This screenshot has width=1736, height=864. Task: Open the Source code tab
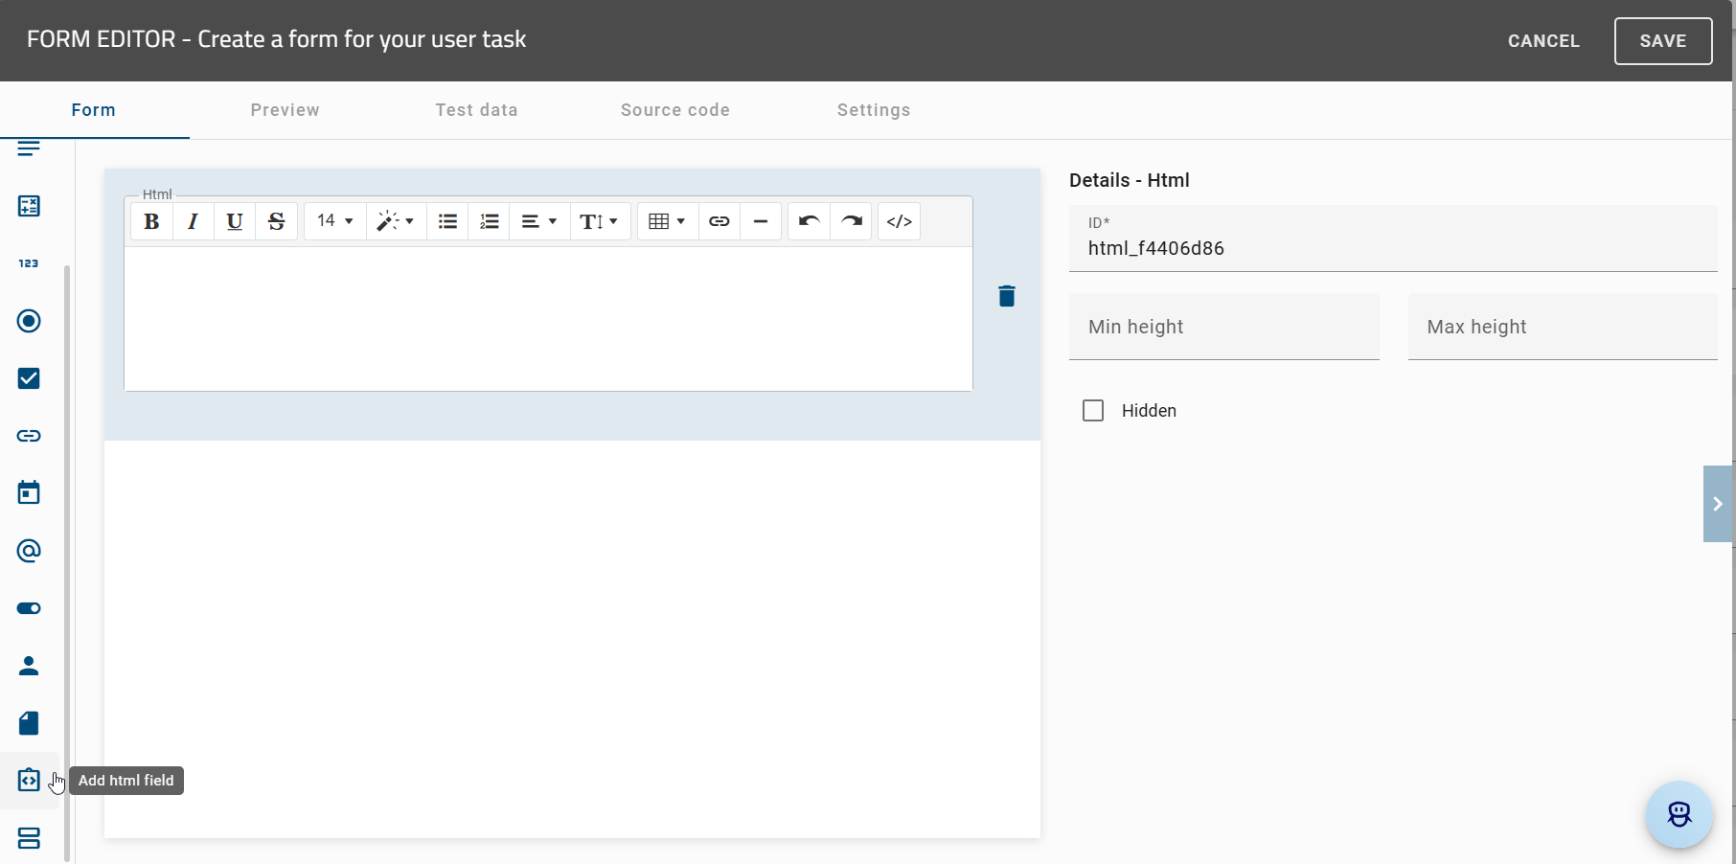(x=675, y=110)
